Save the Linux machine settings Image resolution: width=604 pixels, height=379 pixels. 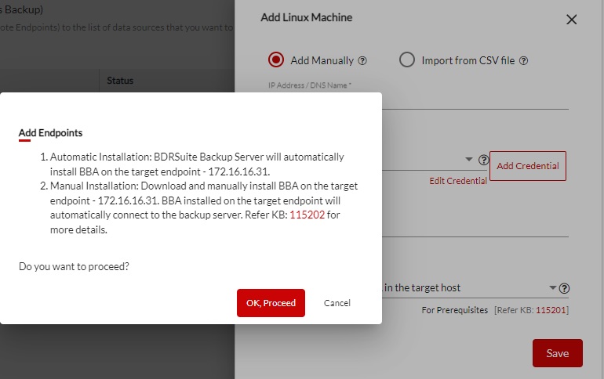pos(558,353)
